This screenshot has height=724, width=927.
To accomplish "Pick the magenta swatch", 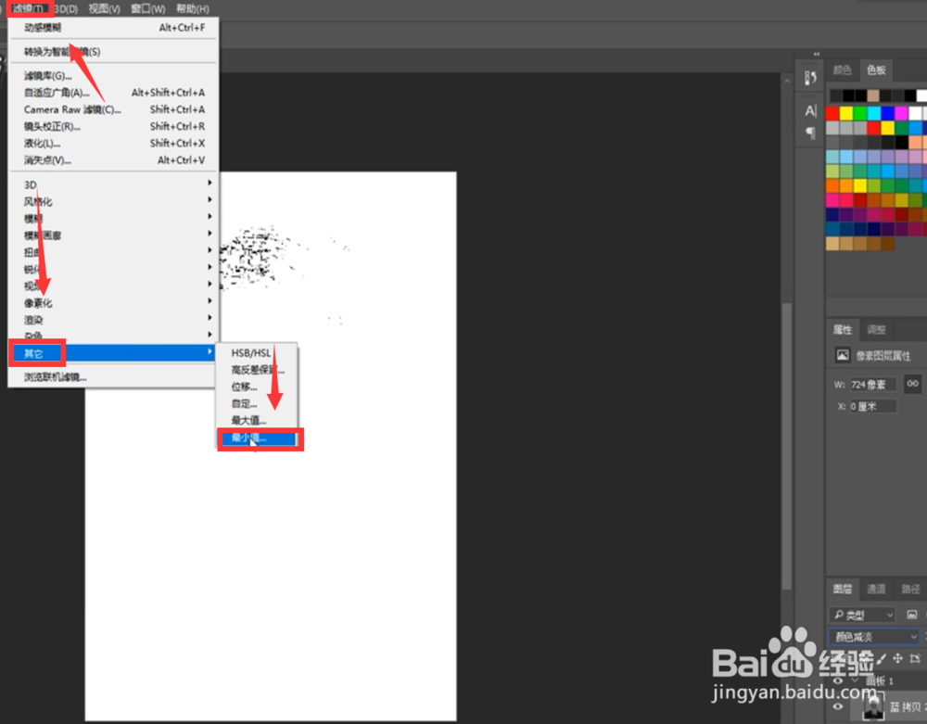I will pos(902,113).
